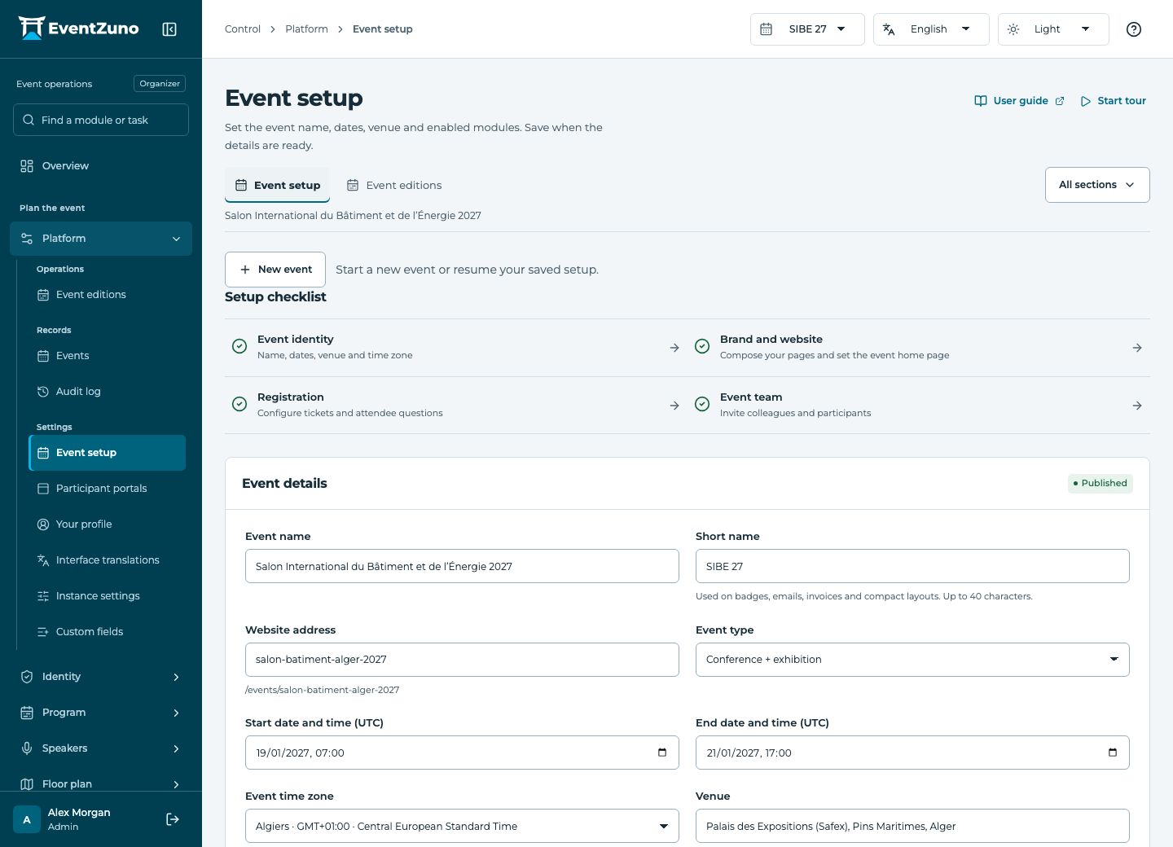Select the Event setup tab

(277, 185)
